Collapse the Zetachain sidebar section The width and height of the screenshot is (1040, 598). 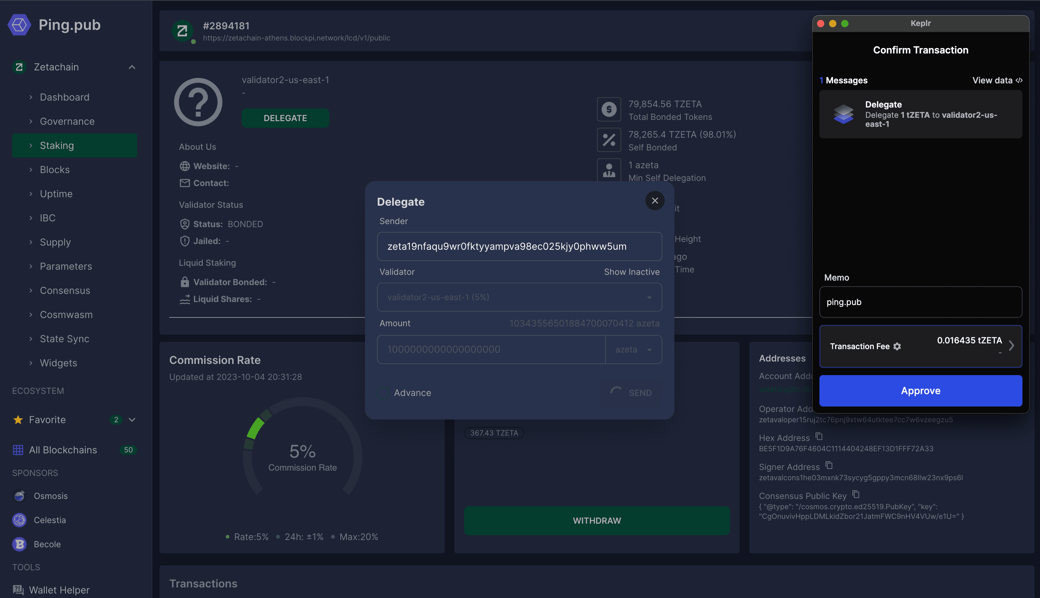(132, 67)
